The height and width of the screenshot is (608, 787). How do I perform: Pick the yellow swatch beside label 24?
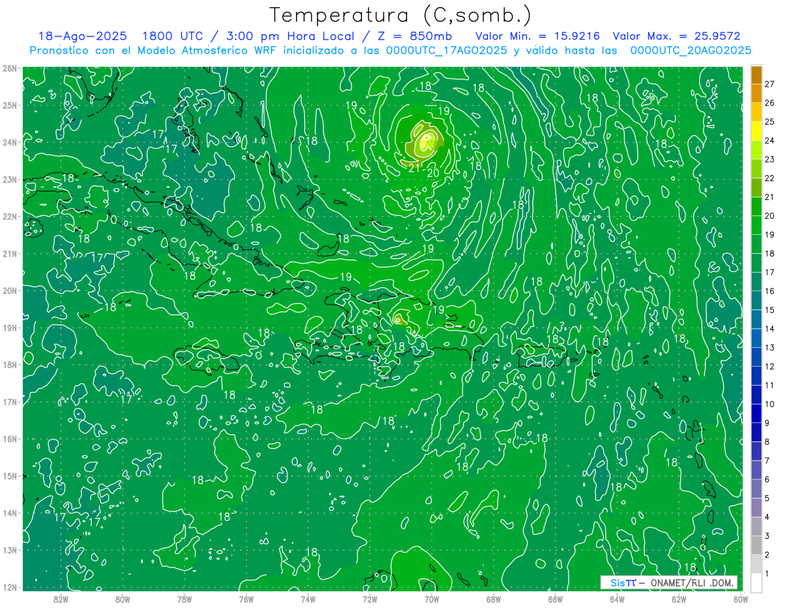[756, 131]
